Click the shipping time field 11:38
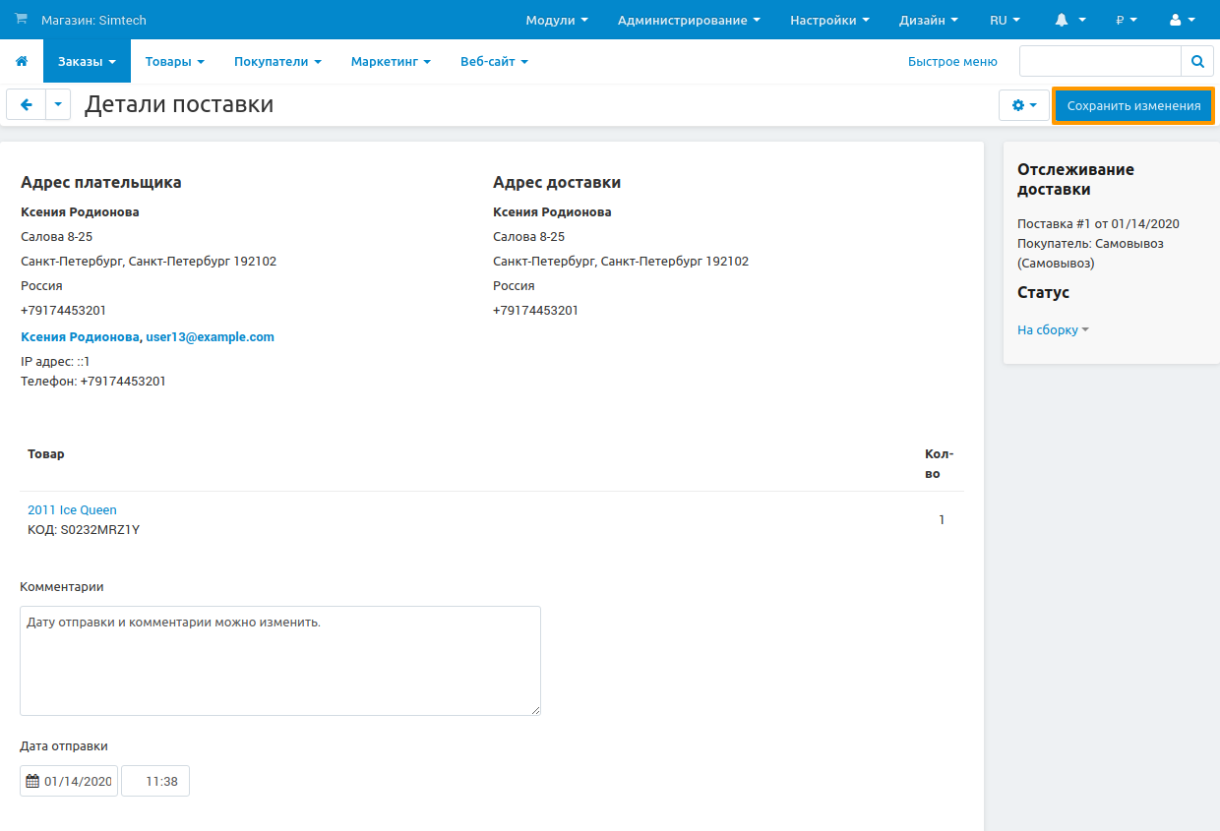The width and height of the screenshot is (1220, 831). [x=156, y=781]
